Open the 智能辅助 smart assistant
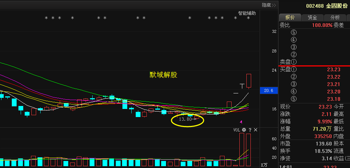Screen dimensions: 350x168 coord(247,13)
